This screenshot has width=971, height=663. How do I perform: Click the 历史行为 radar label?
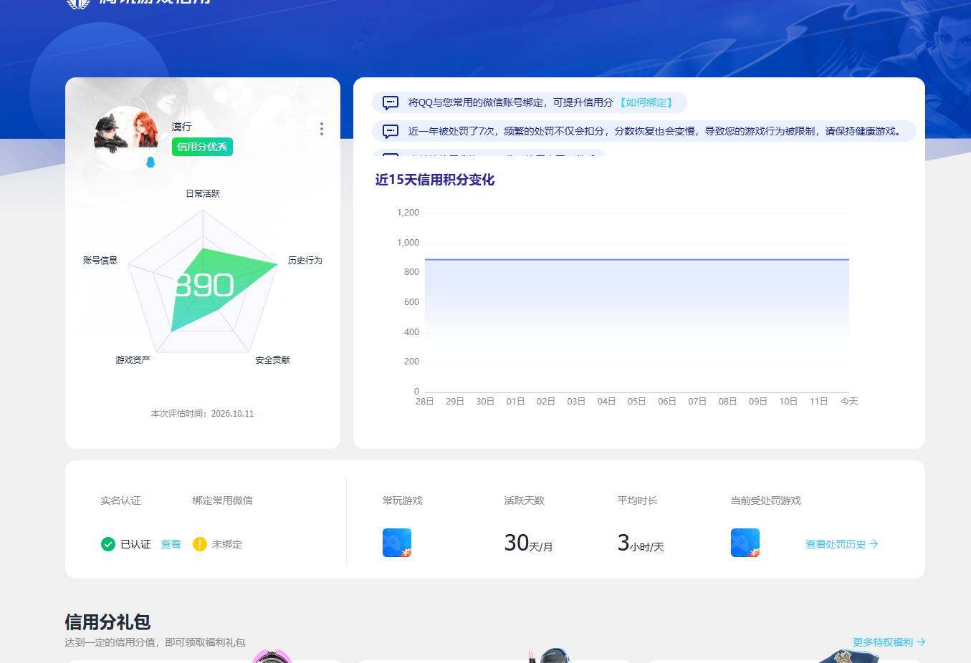point(305,260)
